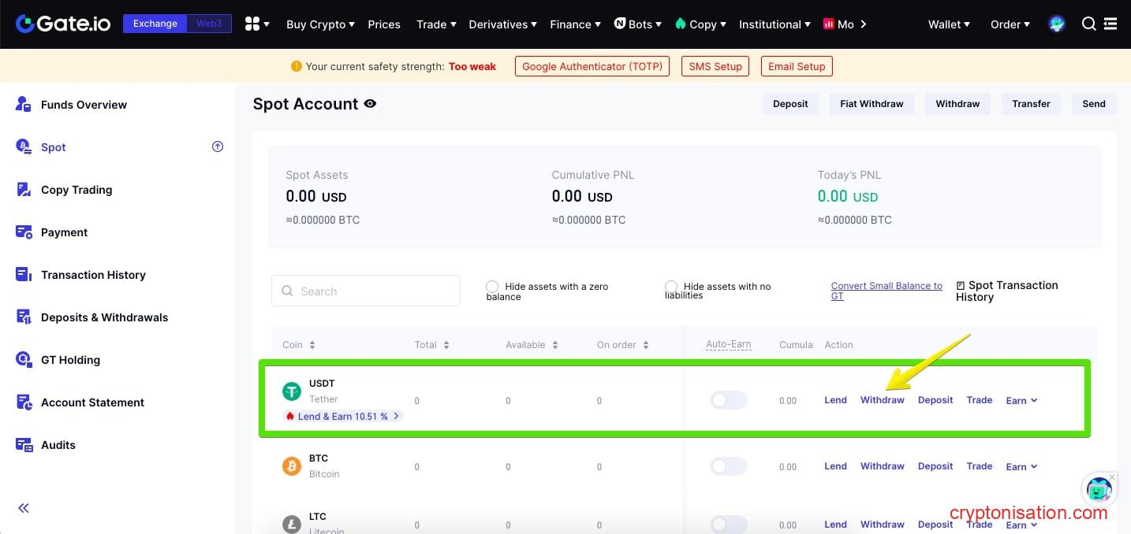This screenshot has width=1131, height=534.
Task: Click the up arrow icon beside Spot
Action: [218, 146]
